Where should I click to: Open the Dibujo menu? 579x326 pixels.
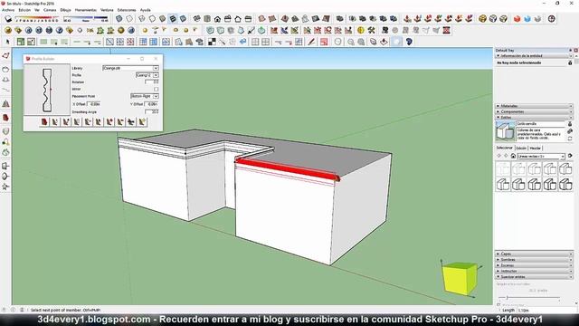65,10
